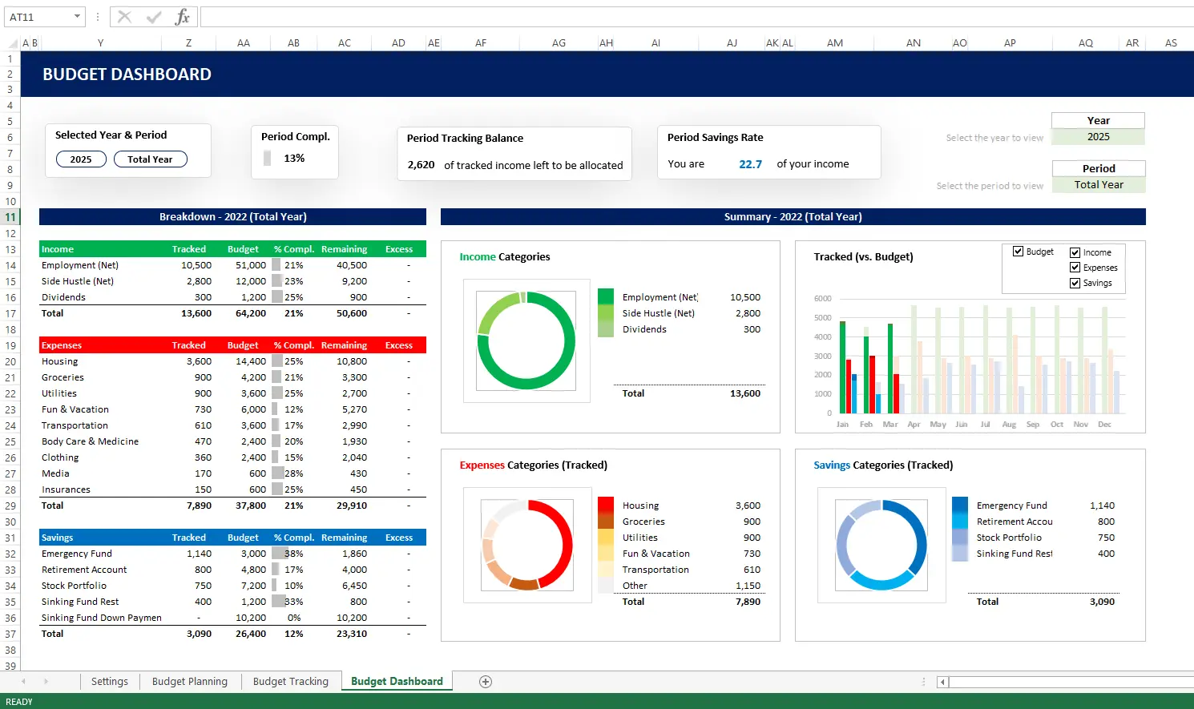
Task: Add a new sheet with plus icon
Action: (485, 682)
